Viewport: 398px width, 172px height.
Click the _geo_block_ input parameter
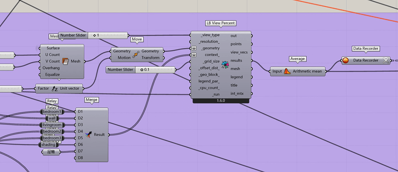coord(210,75)
